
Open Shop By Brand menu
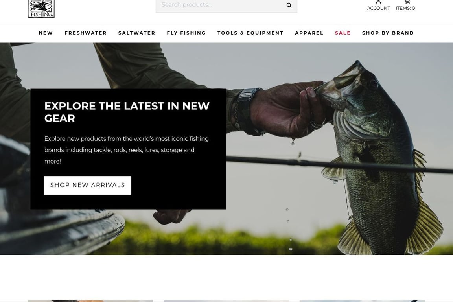[388, 33]
